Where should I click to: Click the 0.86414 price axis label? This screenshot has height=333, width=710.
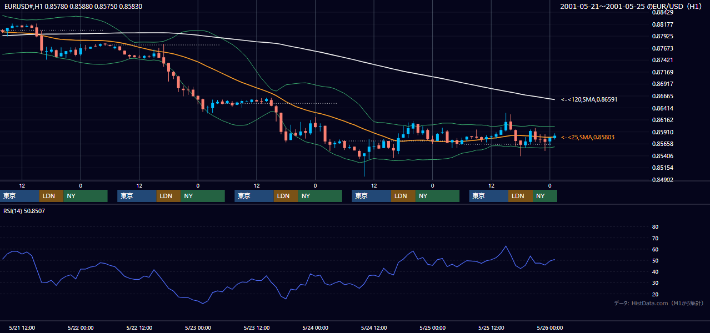(x=663, y=108)
